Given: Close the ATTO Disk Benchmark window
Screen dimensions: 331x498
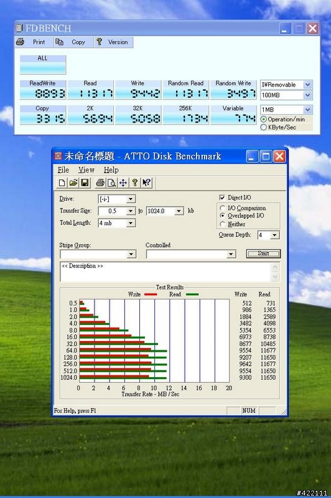Looking at the screenshot, I should click(x=279, y=156).
